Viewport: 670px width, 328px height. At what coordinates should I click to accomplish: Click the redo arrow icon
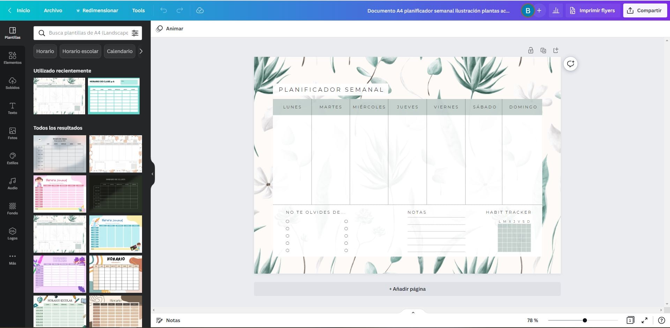[x=180, y=10]
